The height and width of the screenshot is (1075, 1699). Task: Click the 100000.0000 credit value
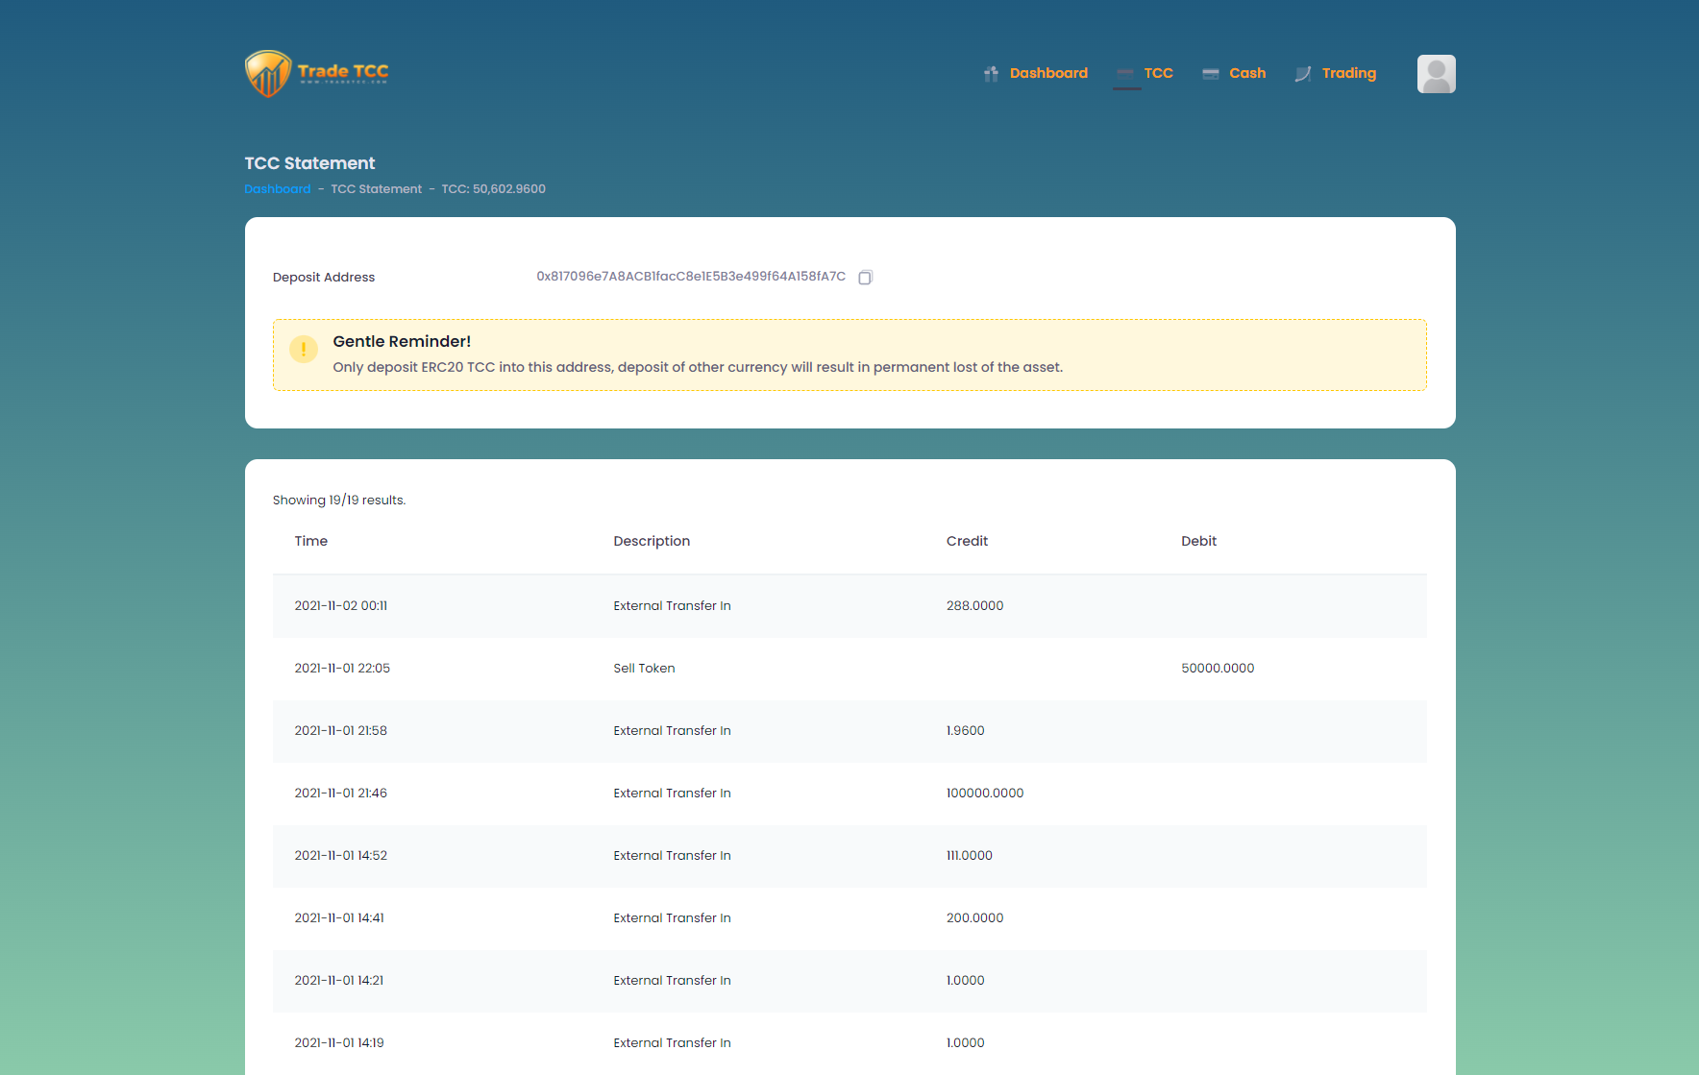click(x=985, y=794)
